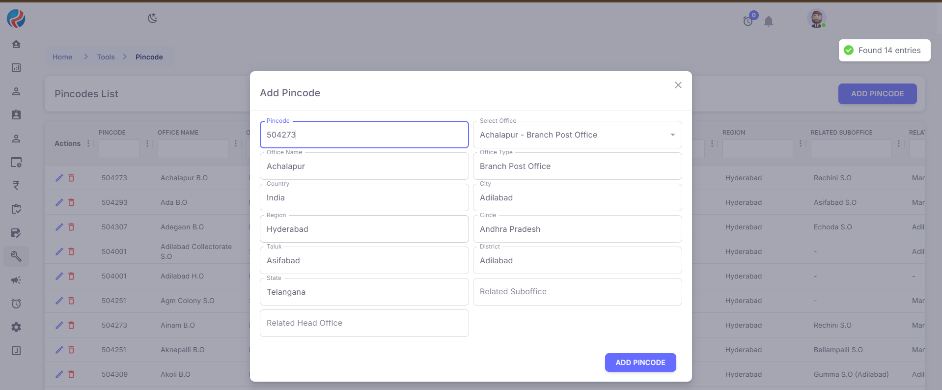Navigate to Tools breadcrumb
Viewport: 942px width, 390px height.
[x=106, y=57]
